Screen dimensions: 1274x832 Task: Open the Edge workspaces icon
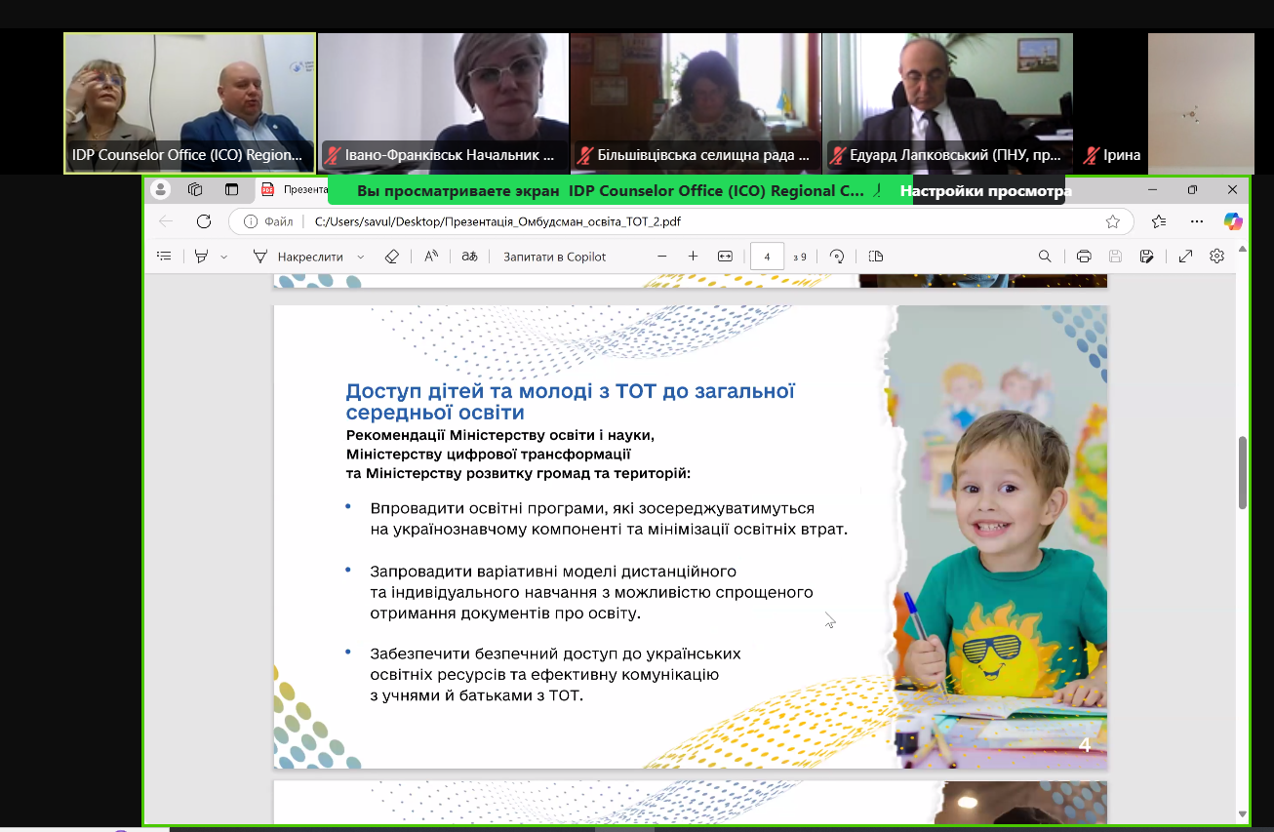pos(195,189)
